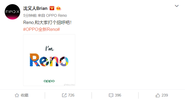Click the colorful Reno logo in image

[49, 60]
